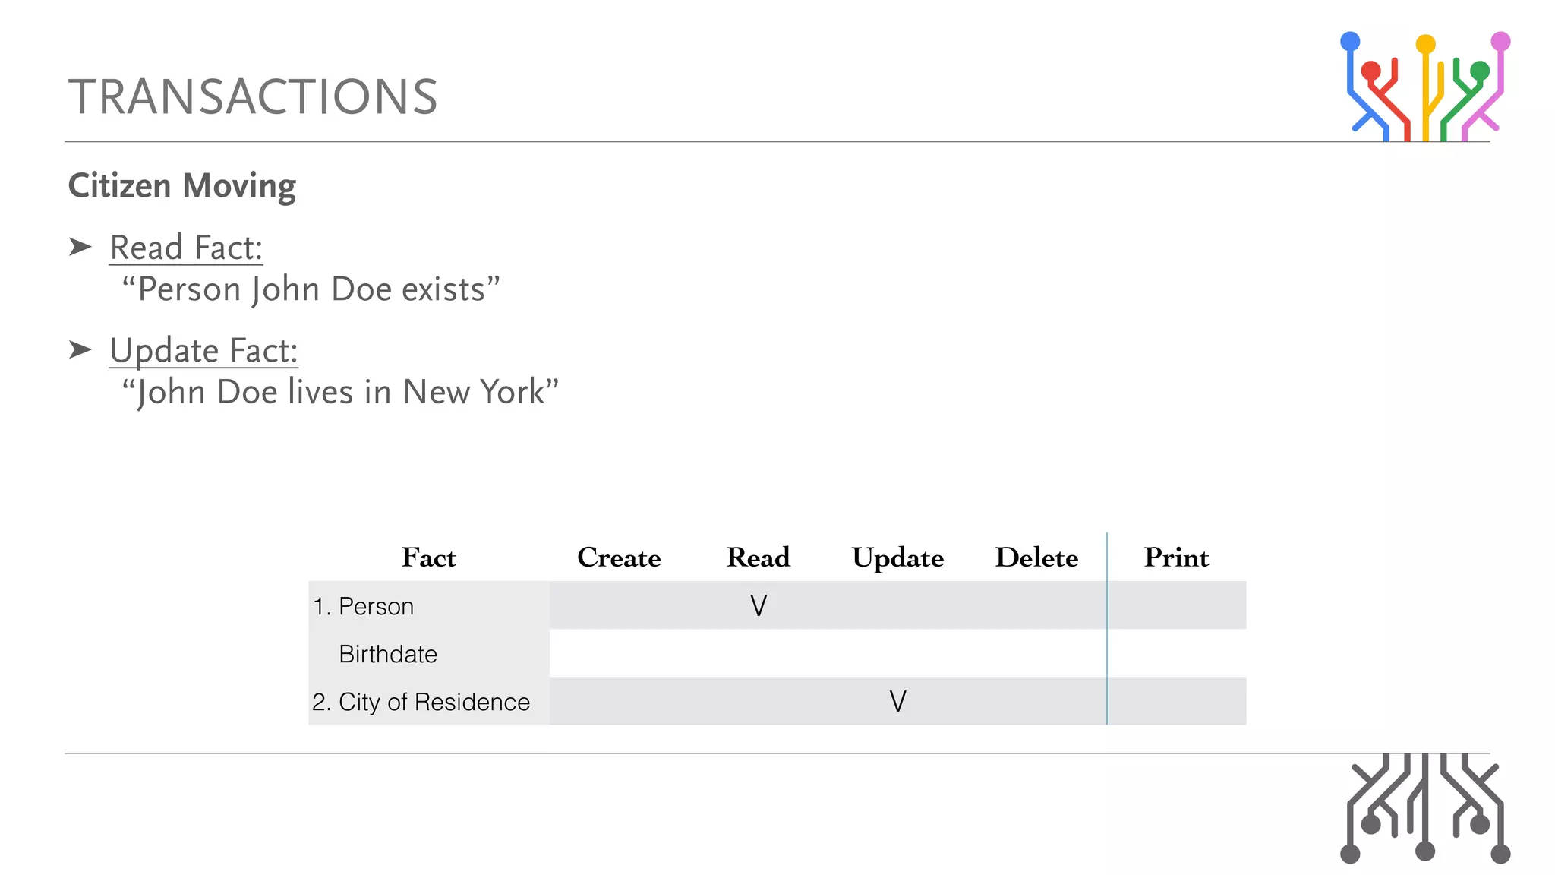Click the green dot on the colorful logo
Viewport: 1555px width, 875px height.
[1480, 71]
